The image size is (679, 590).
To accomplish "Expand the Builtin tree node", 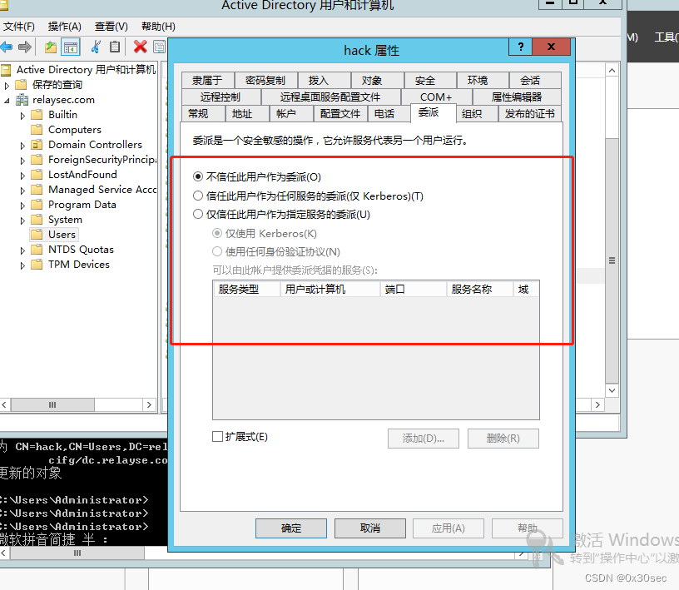I will (x=22, y=117).
